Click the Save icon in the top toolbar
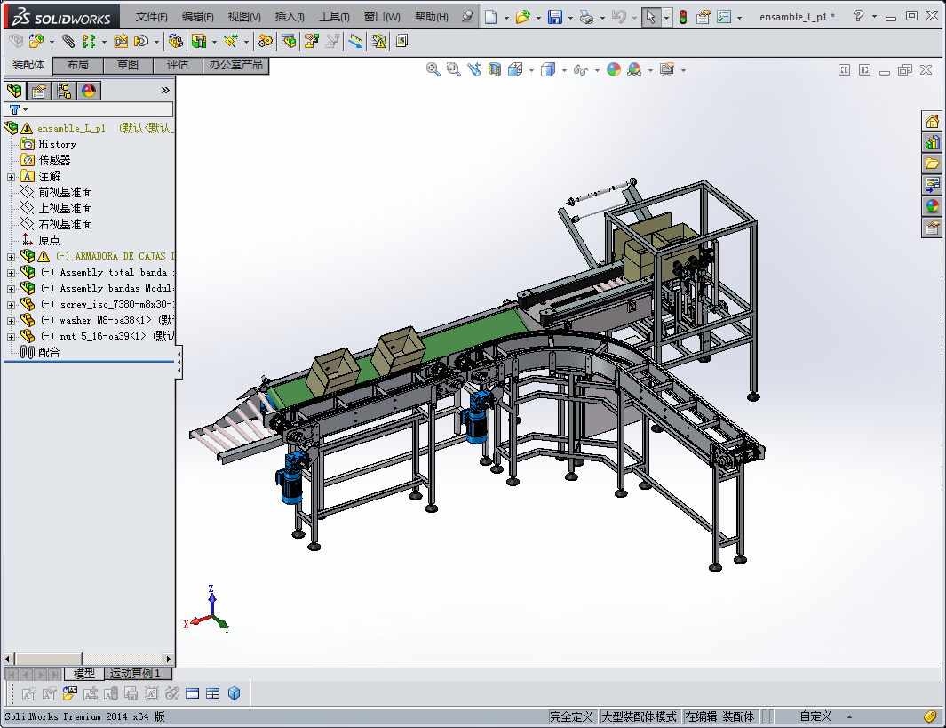This screenshot has width=946, height=728. 554,17
